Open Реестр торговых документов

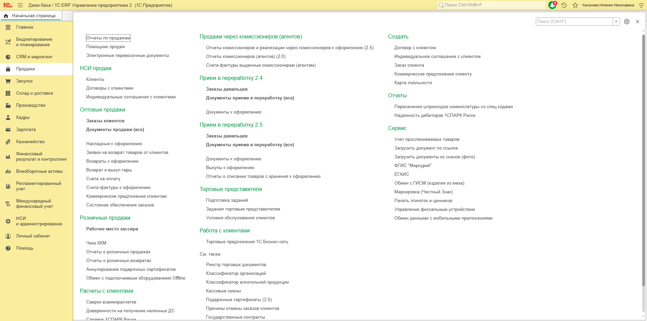(236, 265)
